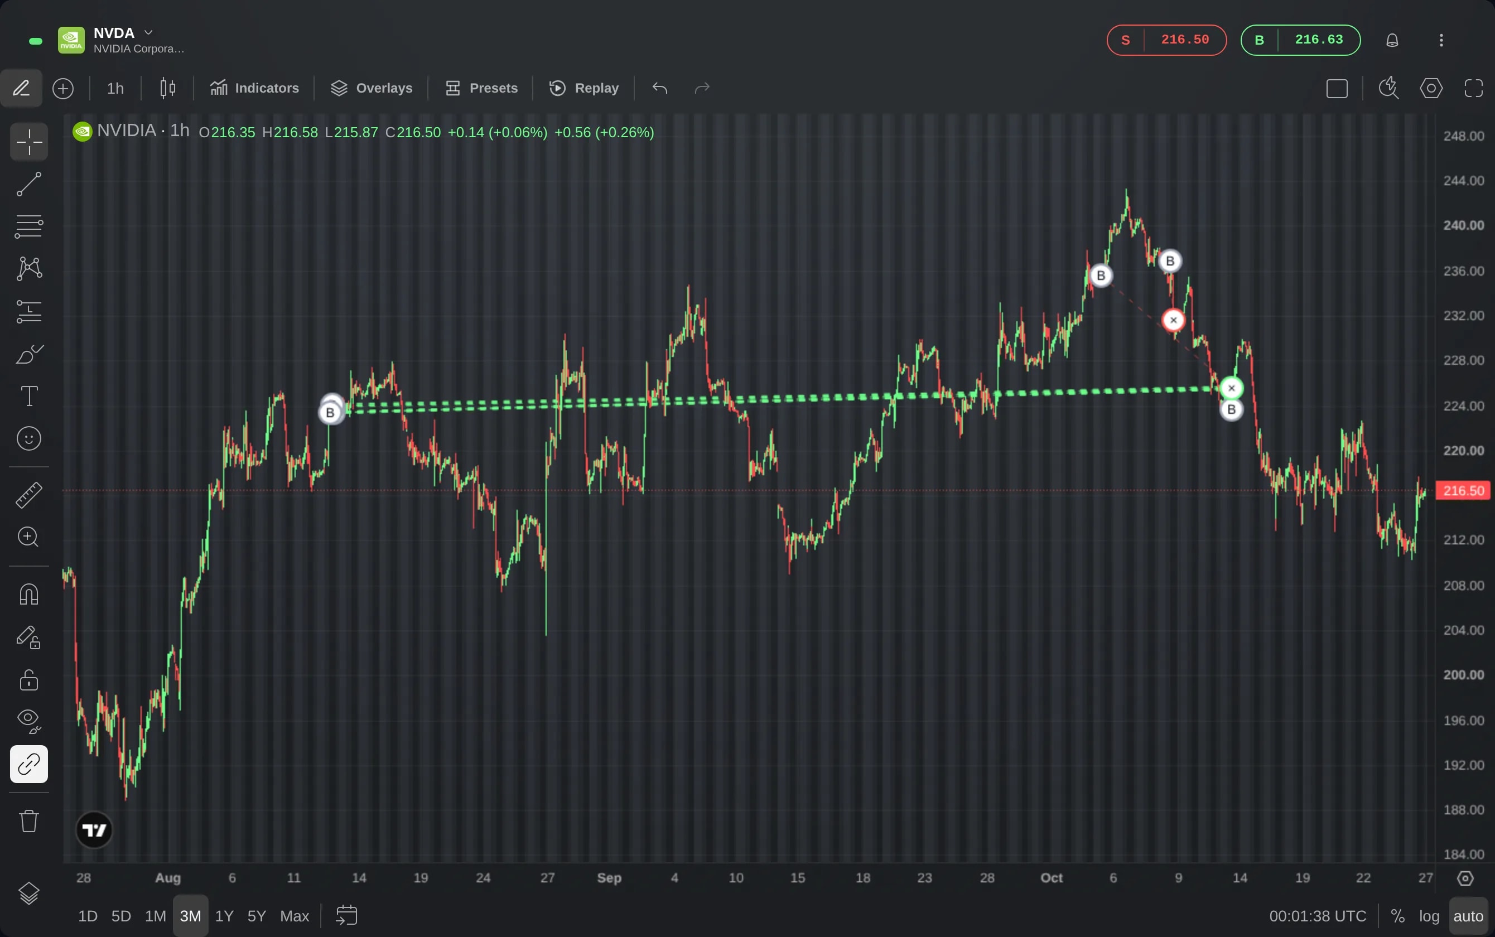Click the Sell 216.50 button
1495x937 pixels.
1166,40
